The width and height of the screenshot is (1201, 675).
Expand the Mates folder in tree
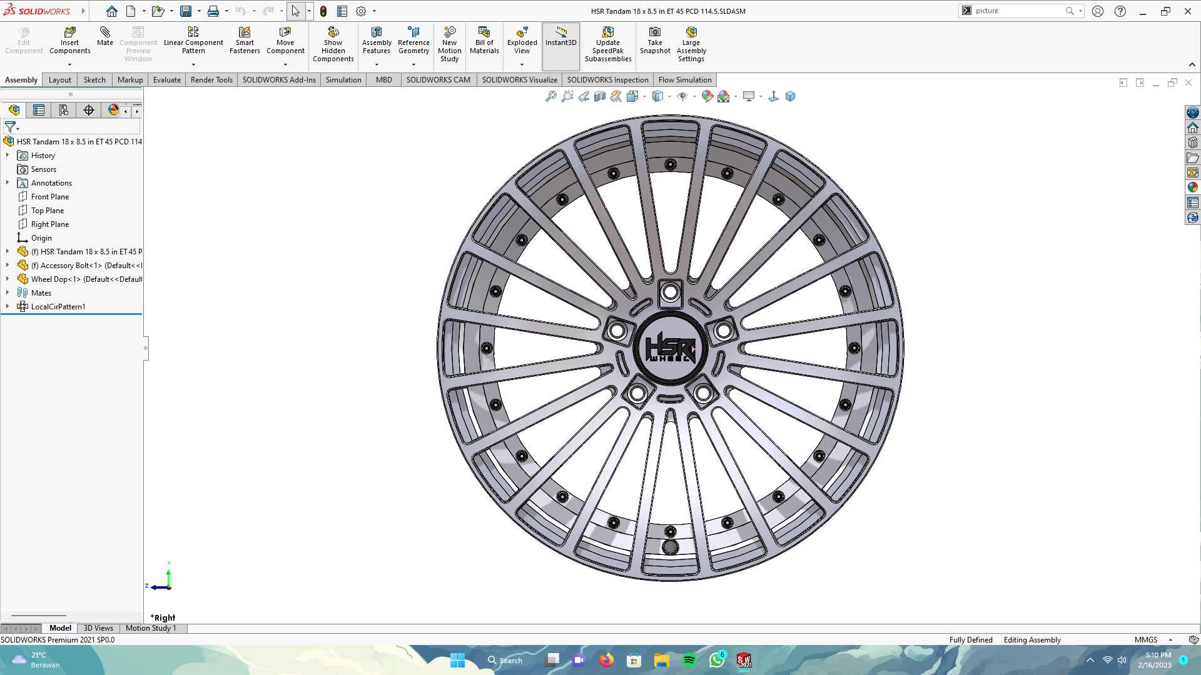click(8, 292)
